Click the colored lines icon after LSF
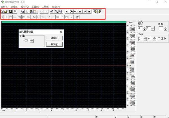Image resolution: width=169 pixels, height=118 pixels. click(77, 17)
